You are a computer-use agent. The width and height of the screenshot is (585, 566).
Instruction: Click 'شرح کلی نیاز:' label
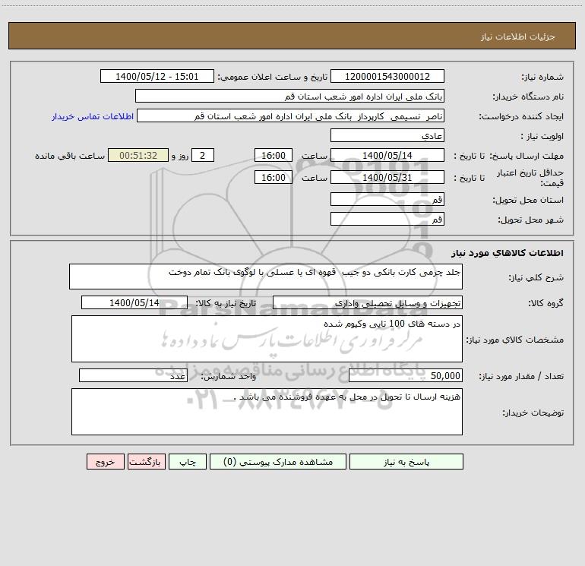536,277
